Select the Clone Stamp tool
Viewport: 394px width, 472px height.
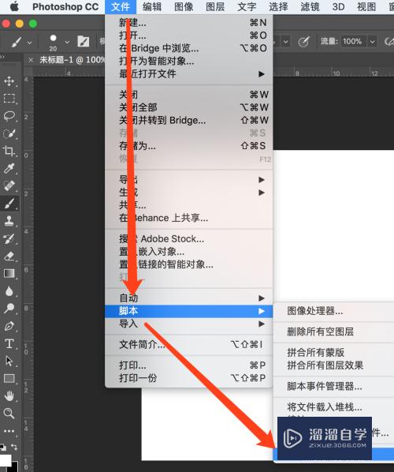click(x=9, y=221)
